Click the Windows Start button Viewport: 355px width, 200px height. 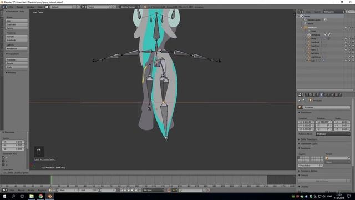tap(4, 196)
